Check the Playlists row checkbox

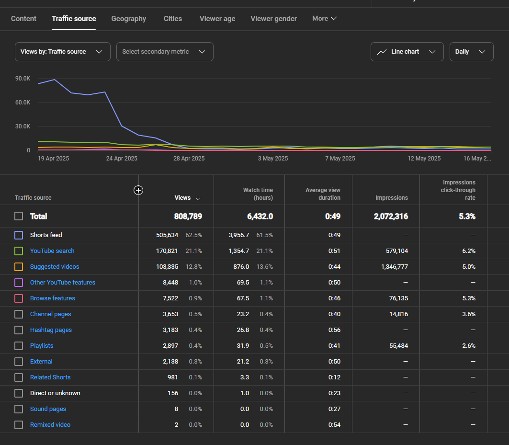19,346
